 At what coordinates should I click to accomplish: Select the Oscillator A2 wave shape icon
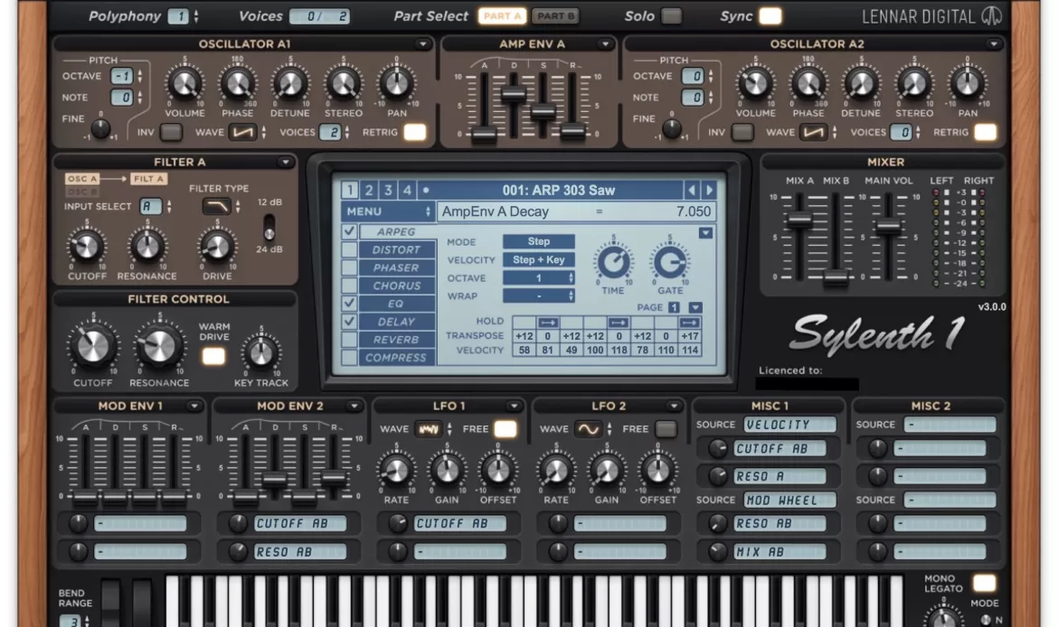pyautogui.click(x=814, y=132)
